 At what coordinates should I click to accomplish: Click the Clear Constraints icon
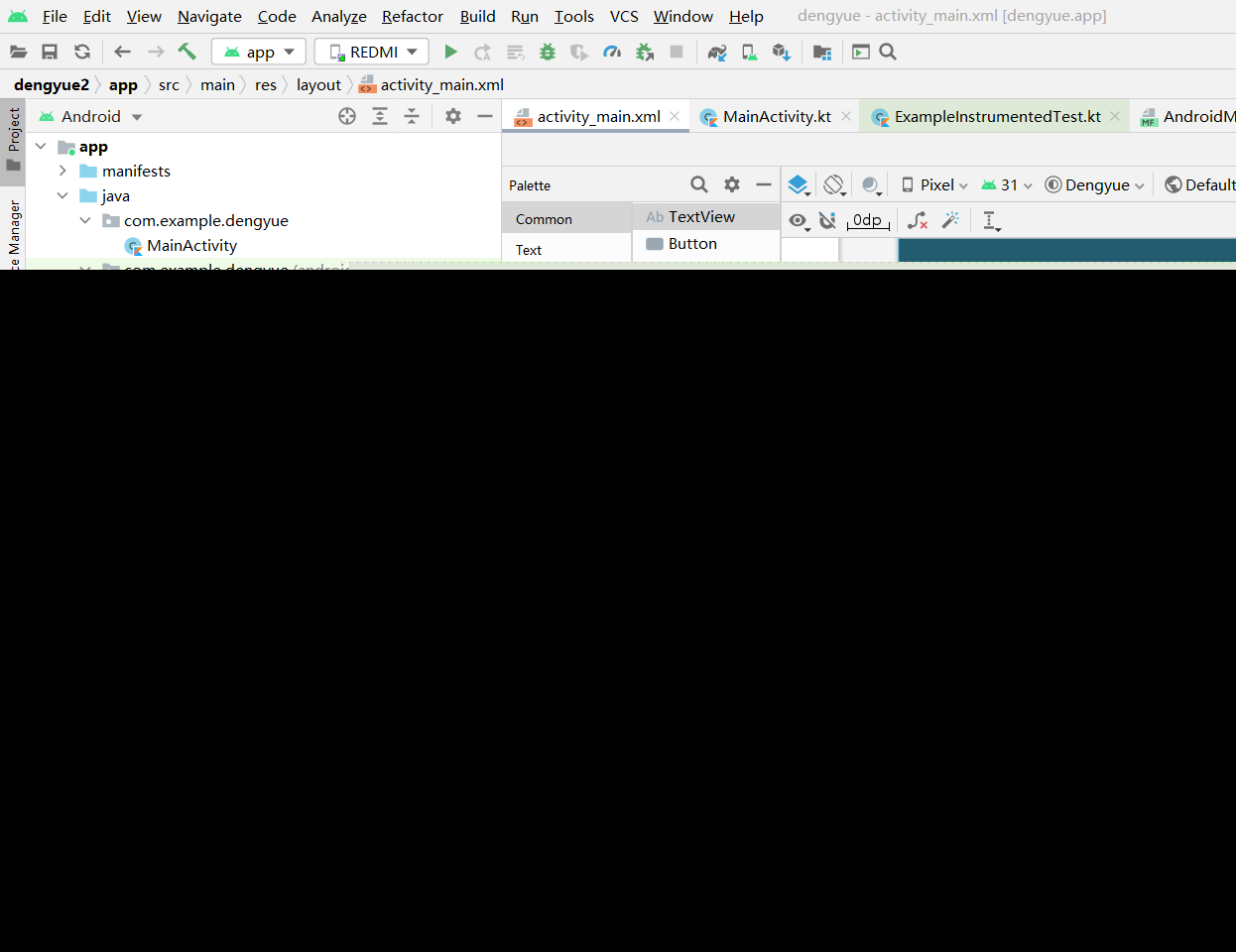click(918, 220)
